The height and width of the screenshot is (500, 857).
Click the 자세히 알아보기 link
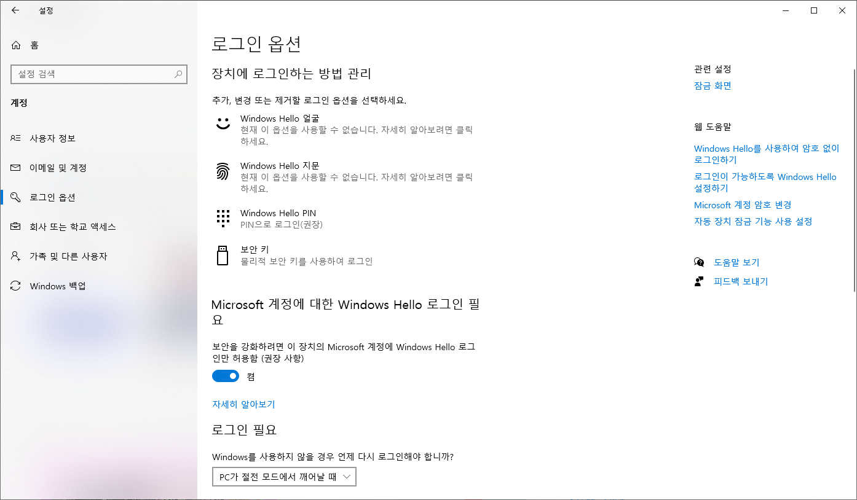243,404
